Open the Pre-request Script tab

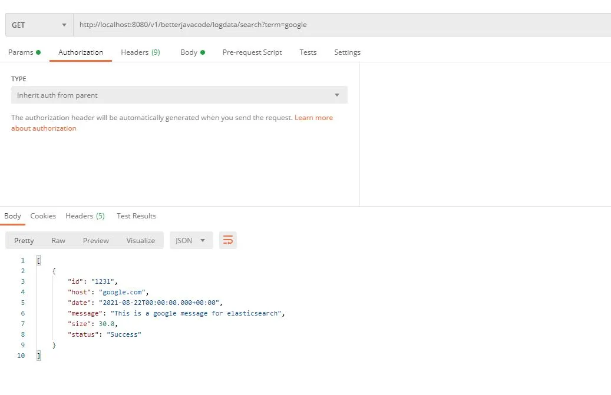[252, 52]
